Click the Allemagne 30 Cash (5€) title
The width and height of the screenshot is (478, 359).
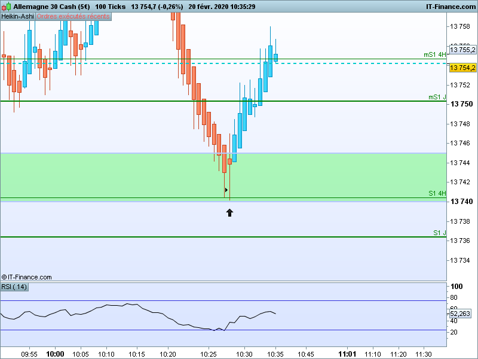(51, 7)
